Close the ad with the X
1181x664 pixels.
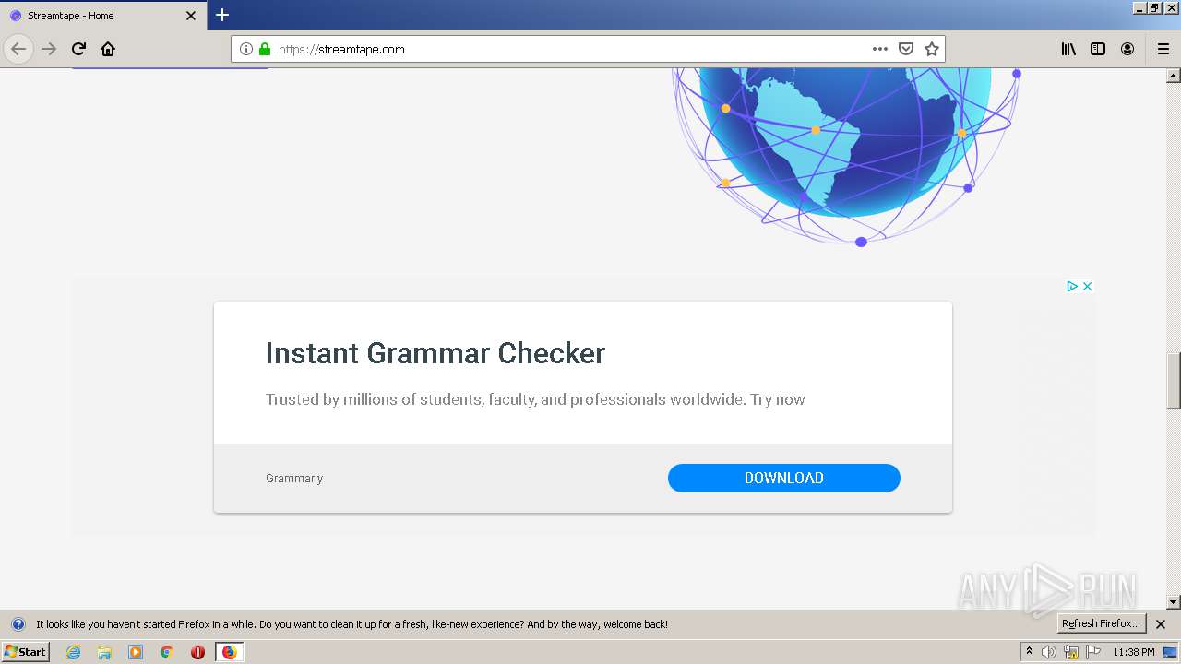point(1087,286)
